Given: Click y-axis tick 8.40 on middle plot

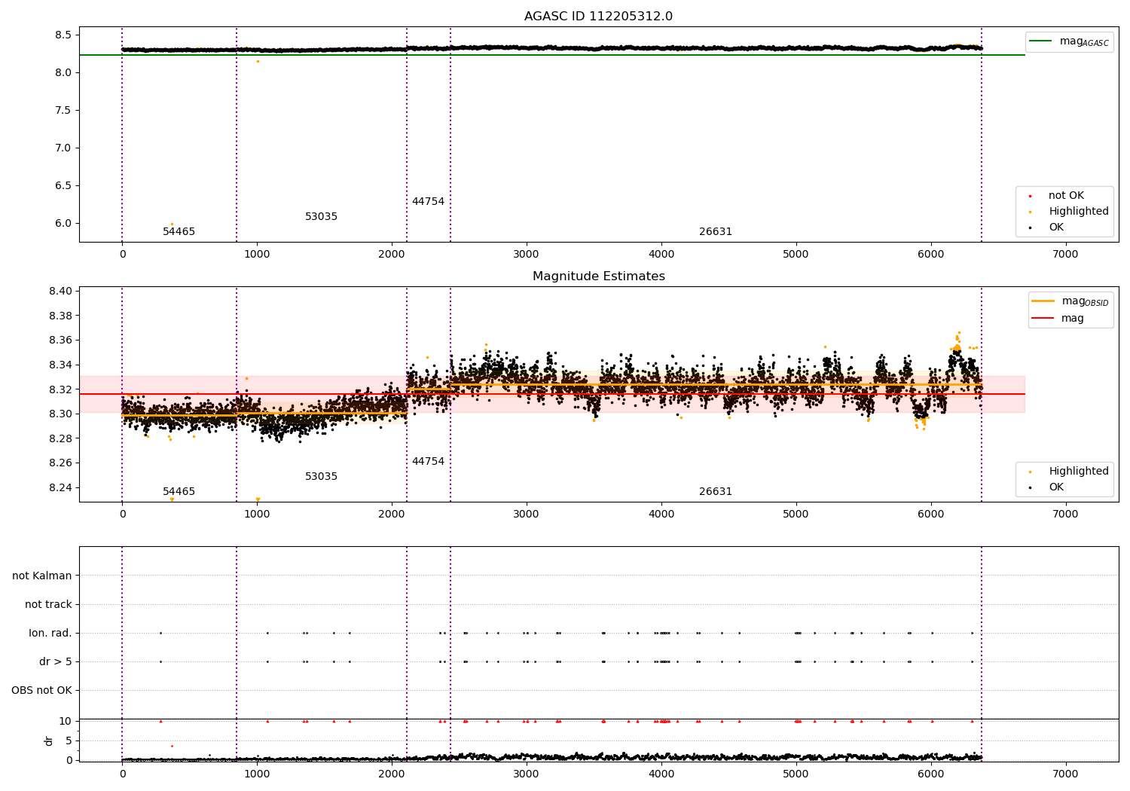Looking at the screenshot, I should tap(60, 292).
